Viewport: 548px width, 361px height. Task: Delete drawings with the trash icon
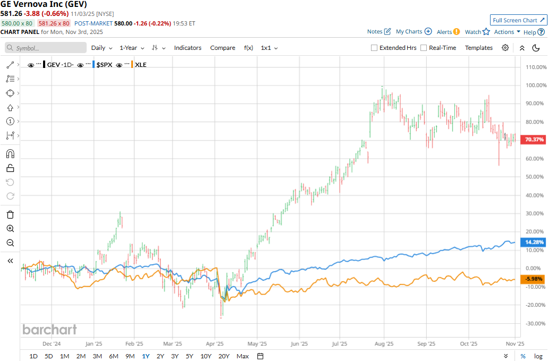pos(10,214)
